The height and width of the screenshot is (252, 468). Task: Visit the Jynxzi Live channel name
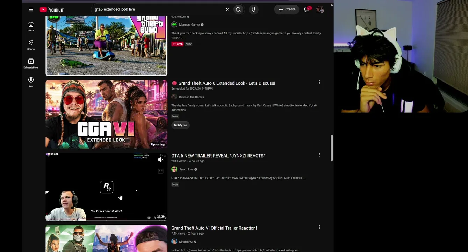(x=186, y=170)
